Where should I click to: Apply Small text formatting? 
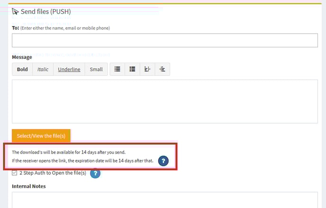[x=96, y=69]
